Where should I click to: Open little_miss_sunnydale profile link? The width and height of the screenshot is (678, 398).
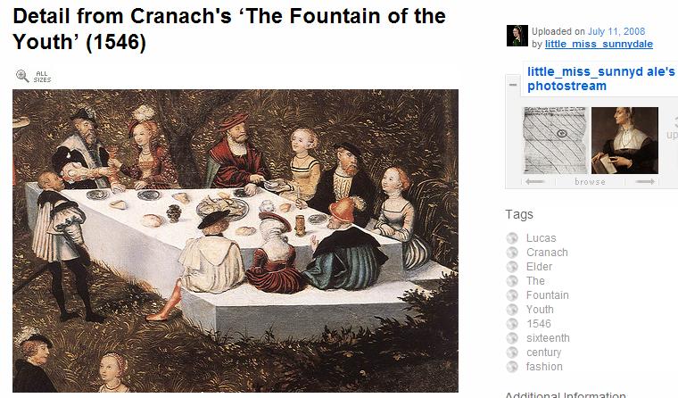[599, 44]
